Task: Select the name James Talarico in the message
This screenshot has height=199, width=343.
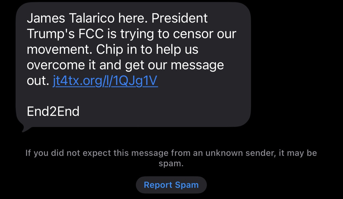Action: [70, 18]
